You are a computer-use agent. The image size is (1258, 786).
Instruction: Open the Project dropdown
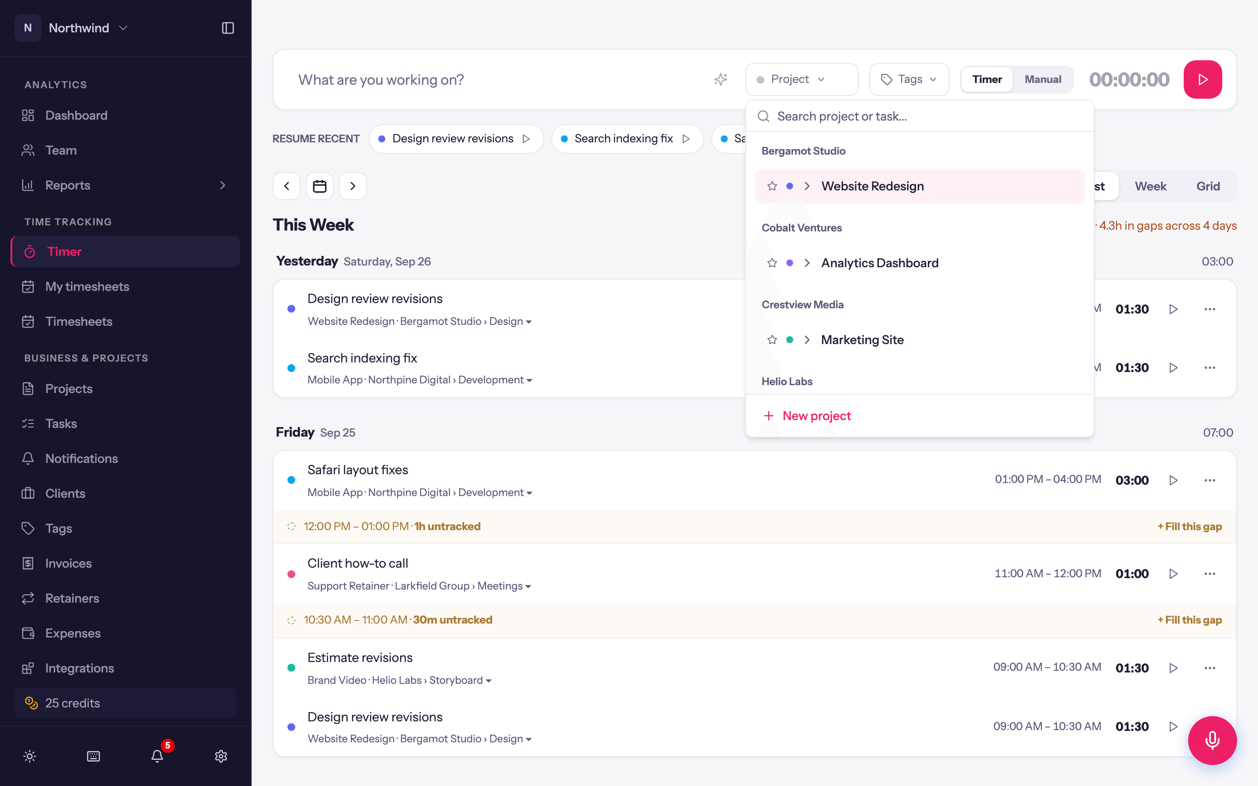click(x=801, y=79)
